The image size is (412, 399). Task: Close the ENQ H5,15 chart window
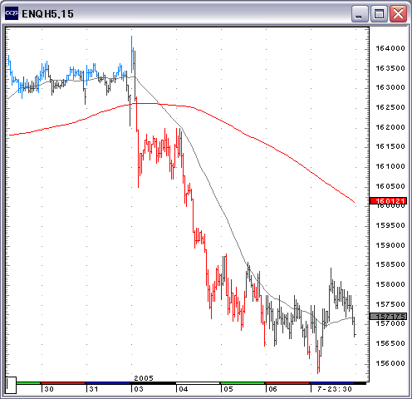pyautogui.click(x=398, y=13)
